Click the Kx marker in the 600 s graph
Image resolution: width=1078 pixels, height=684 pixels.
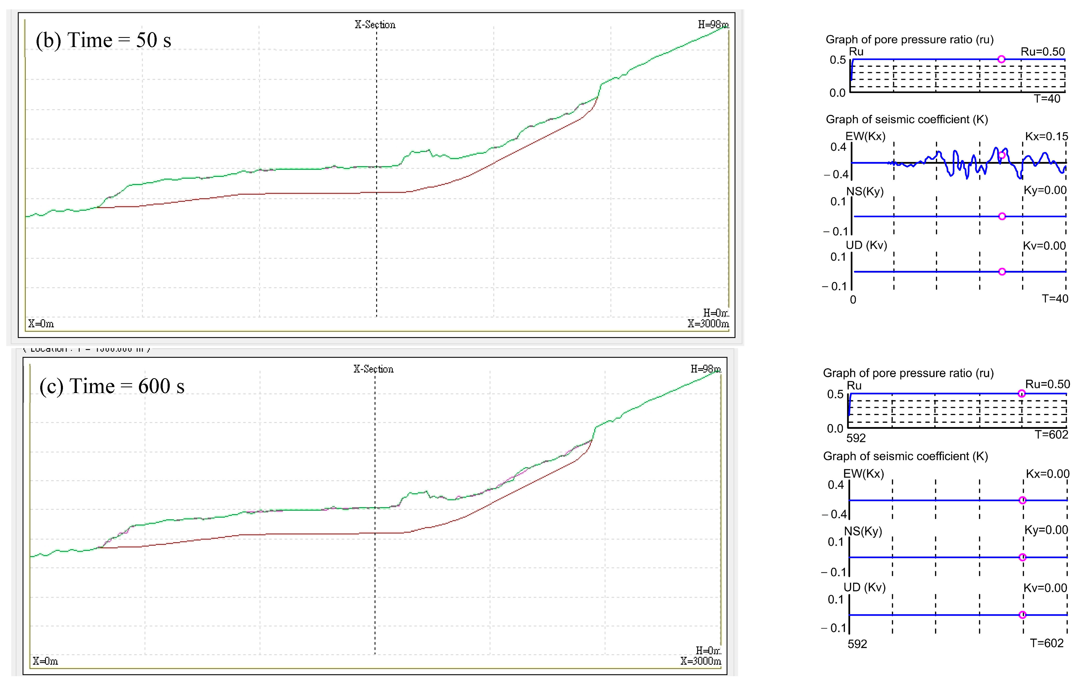pyautogui.click(x=1022, y=500)
